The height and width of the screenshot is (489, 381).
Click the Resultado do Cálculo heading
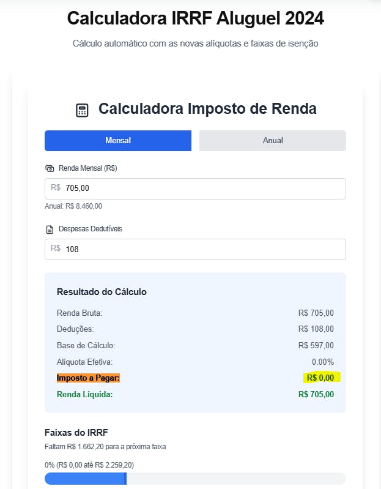tap(102, 292)
